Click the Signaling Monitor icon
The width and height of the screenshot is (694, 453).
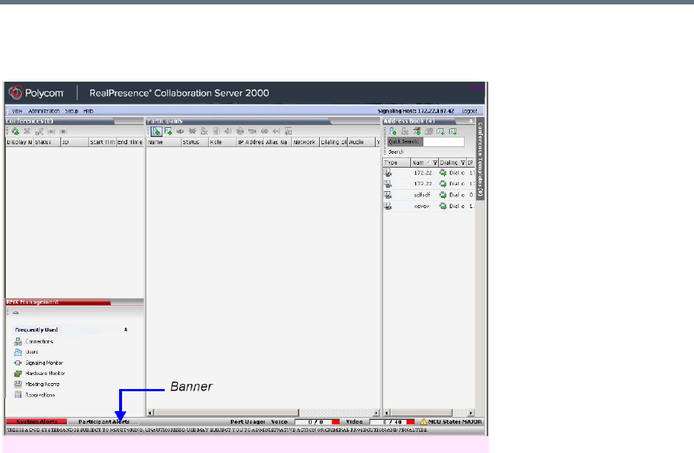pos(18,363)
